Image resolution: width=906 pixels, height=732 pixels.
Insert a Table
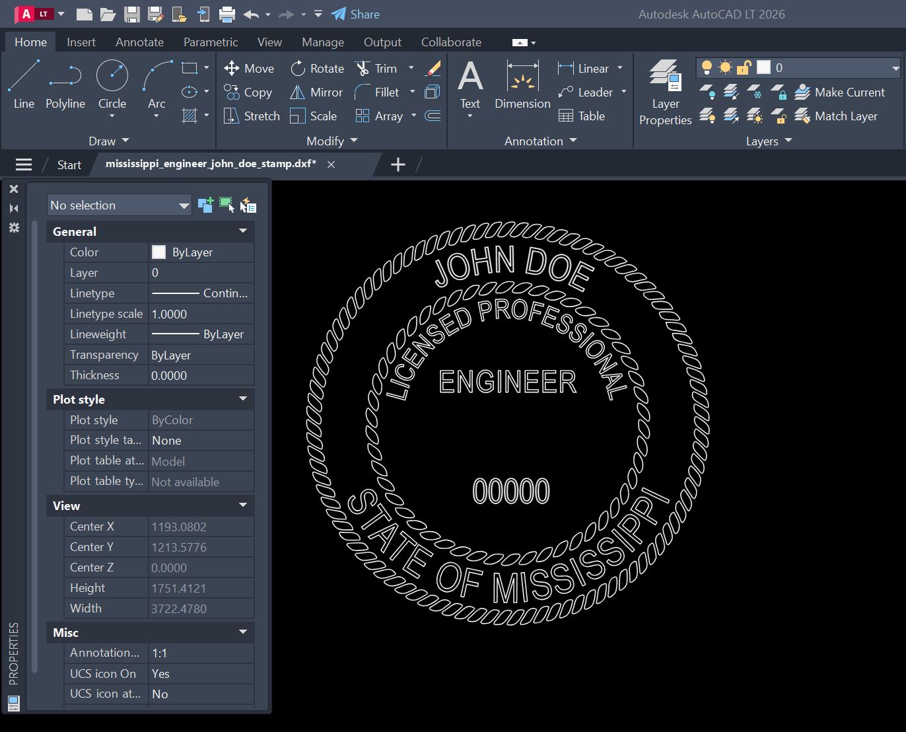(x=582, y=116)
